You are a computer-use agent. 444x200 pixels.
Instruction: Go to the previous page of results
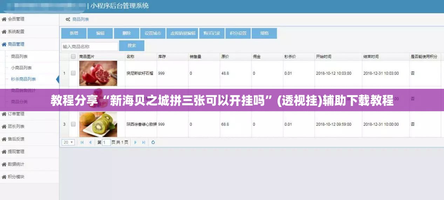[x=90, y=142]
